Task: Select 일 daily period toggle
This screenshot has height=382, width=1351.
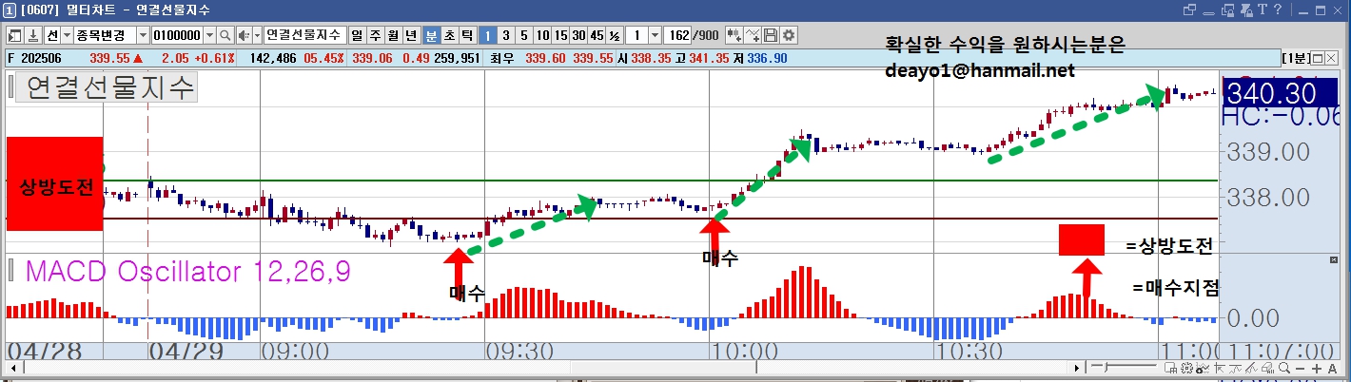Action: 356,35
